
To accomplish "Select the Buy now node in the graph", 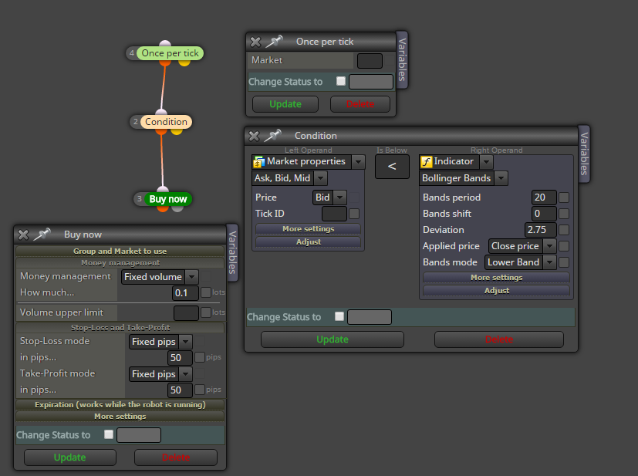I will 167,199.
